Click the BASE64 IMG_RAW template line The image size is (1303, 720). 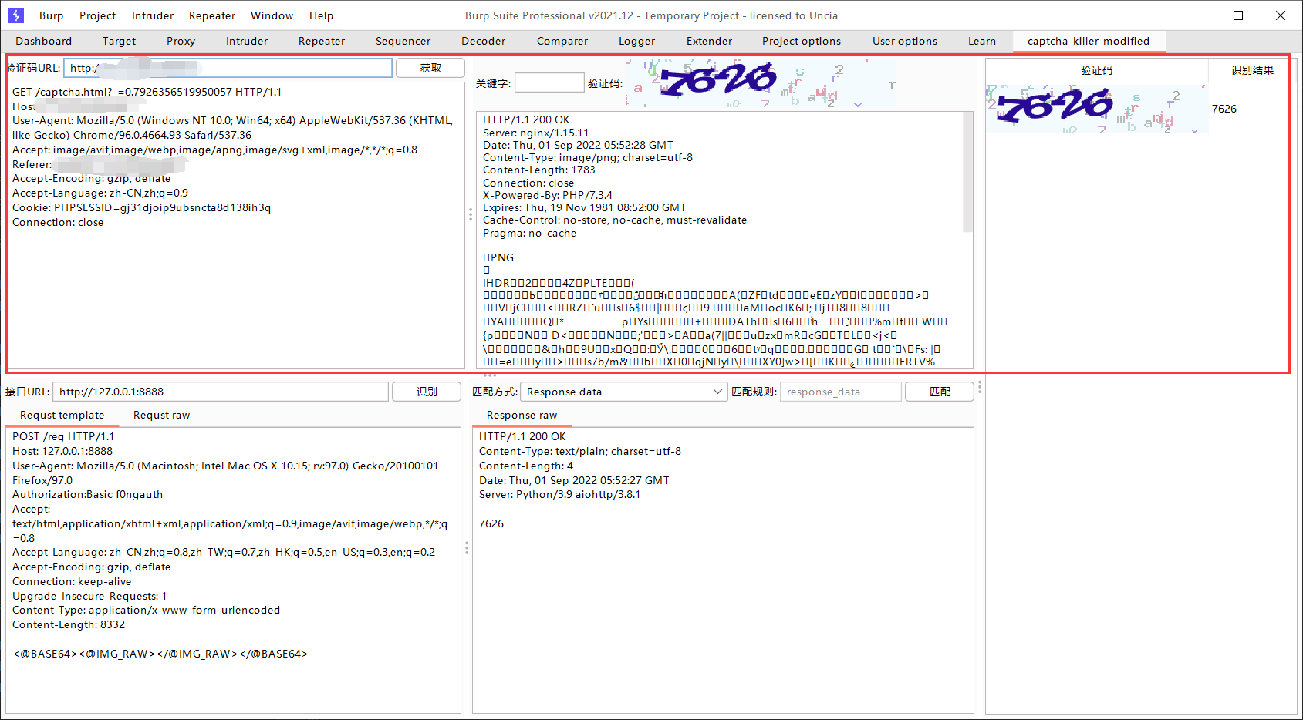click(x=160, y=654)
